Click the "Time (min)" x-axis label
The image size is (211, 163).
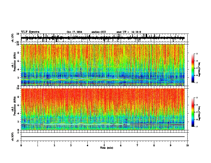pos(107,148)
